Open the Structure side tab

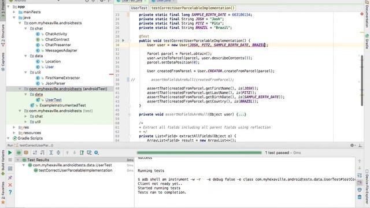3,35
